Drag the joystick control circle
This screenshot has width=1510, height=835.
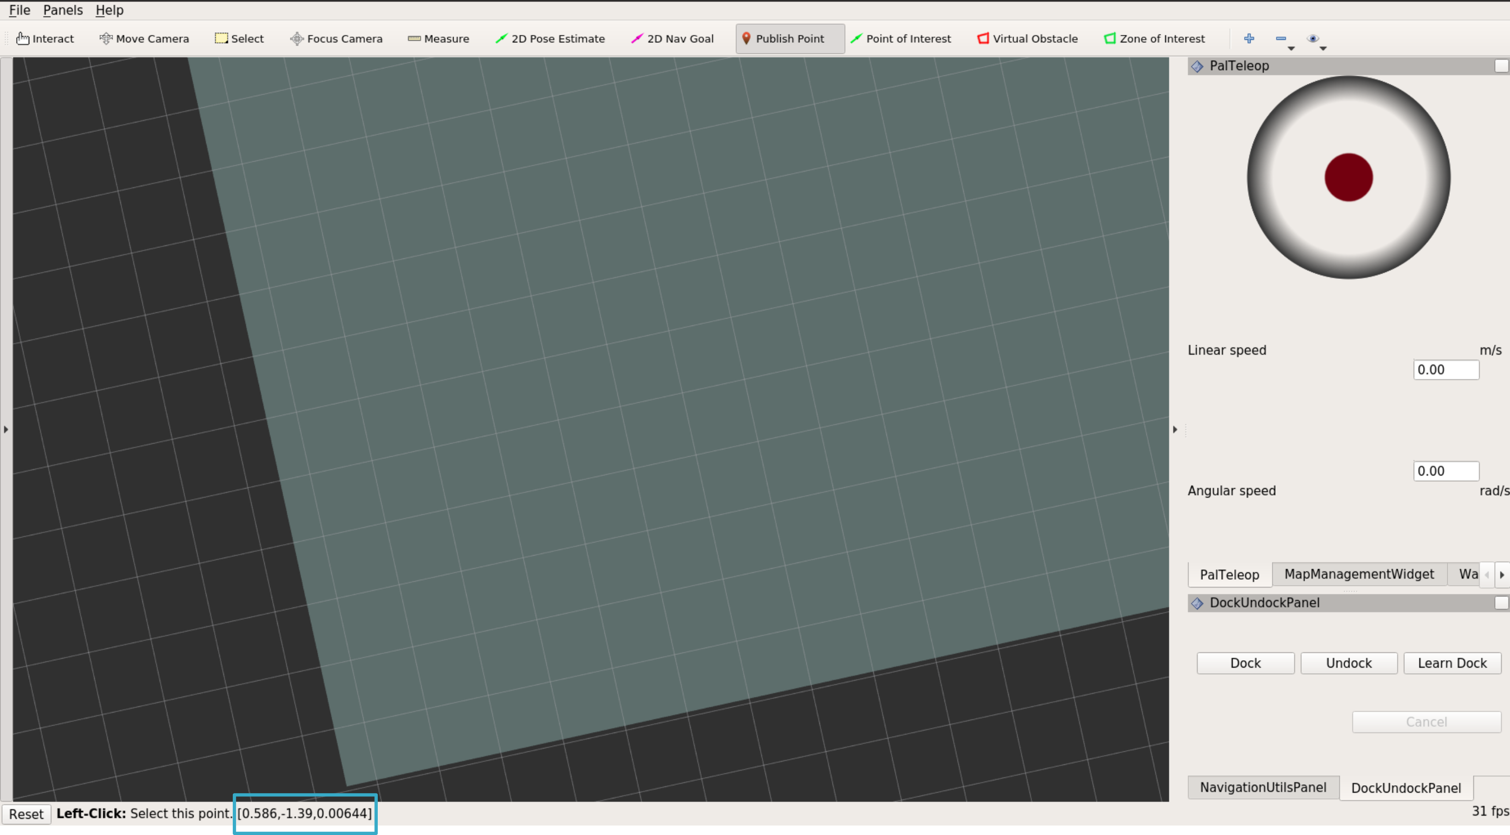click(x=1349, y=177)
